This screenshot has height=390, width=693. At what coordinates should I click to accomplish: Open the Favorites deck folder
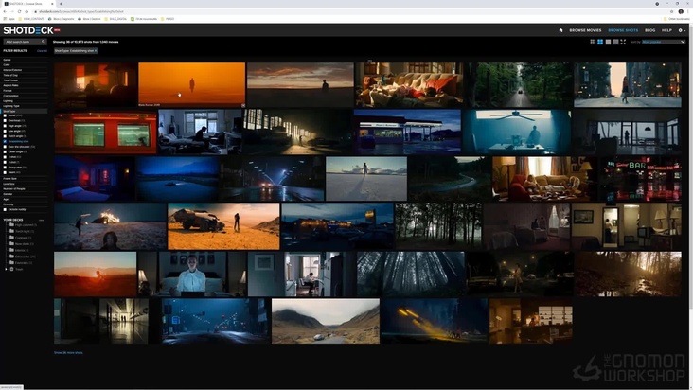[21, 263]
